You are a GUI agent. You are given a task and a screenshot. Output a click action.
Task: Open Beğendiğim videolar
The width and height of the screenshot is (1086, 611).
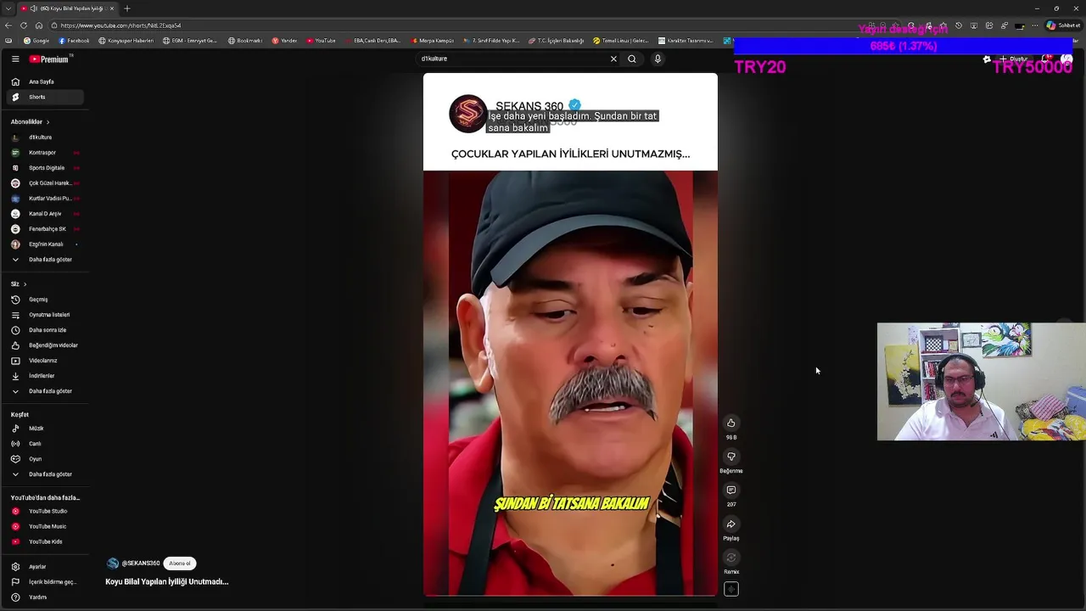click(x=44, y=345)
